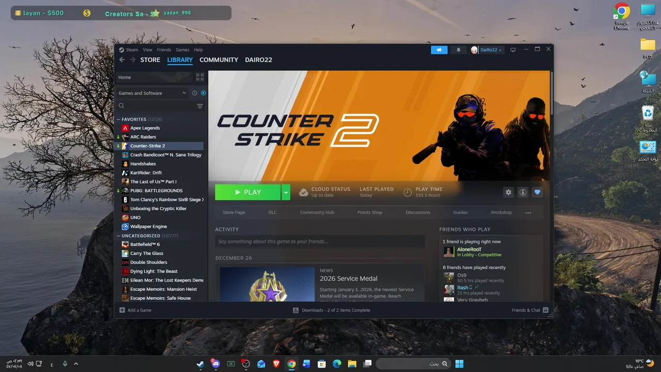Open the Steam notifications bell
The image size is (661, 372).
coord(458,50)
